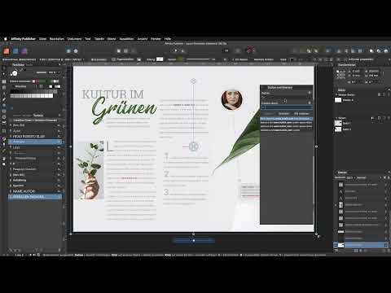This screenshot has height=293, width=391.
Task: Select the Pen tool in left toolbar
Action: coord(4,99)
